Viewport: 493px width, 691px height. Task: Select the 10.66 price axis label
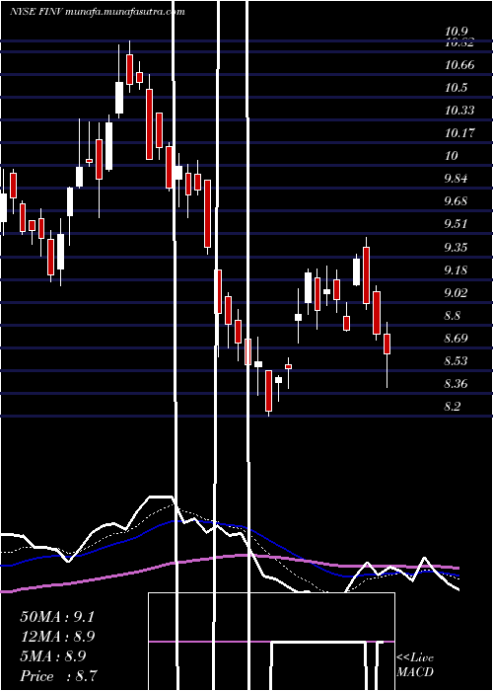coord(459,65)
